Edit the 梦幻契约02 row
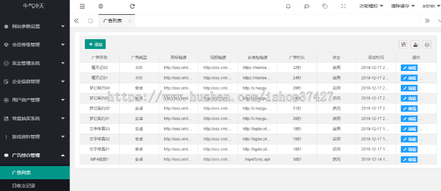The height and width of the screenshot is (191, 441). (409, 109)
